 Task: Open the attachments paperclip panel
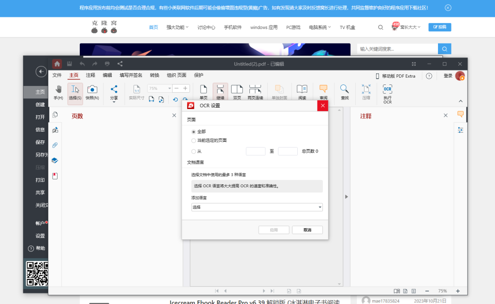point(55,145)
